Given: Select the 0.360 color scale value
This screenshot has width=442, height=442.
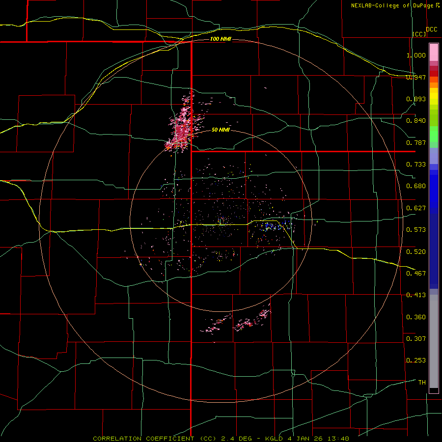Looking at the screenshot, I should pyautogui.click(x=416, y=317).
